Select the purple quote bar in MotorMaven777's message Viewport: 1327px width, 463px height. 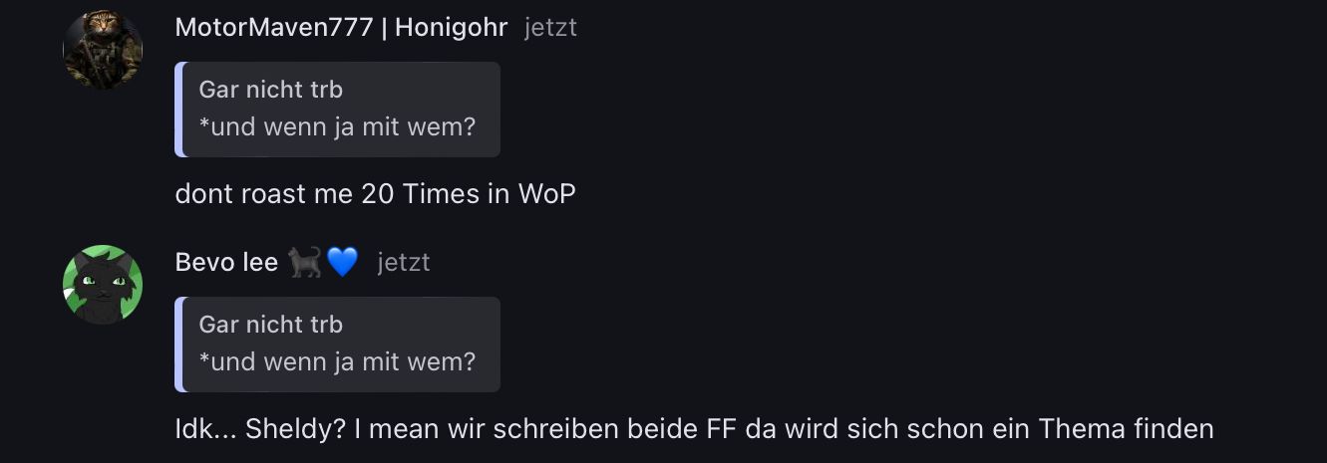[178, 110]
